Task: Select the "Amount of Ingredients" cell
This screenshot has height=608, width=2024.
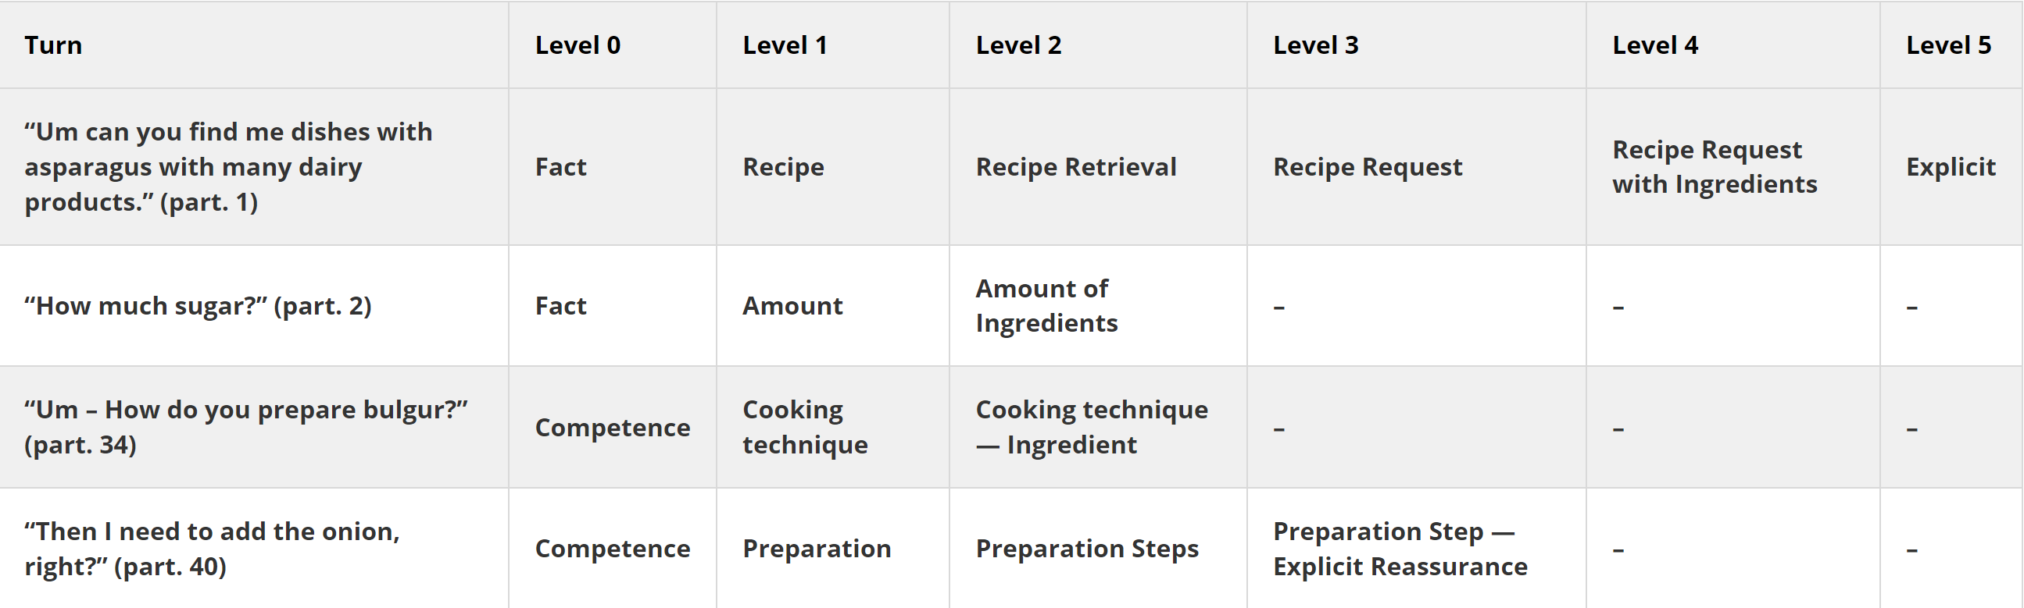Action: click(x=1046, y=306)
